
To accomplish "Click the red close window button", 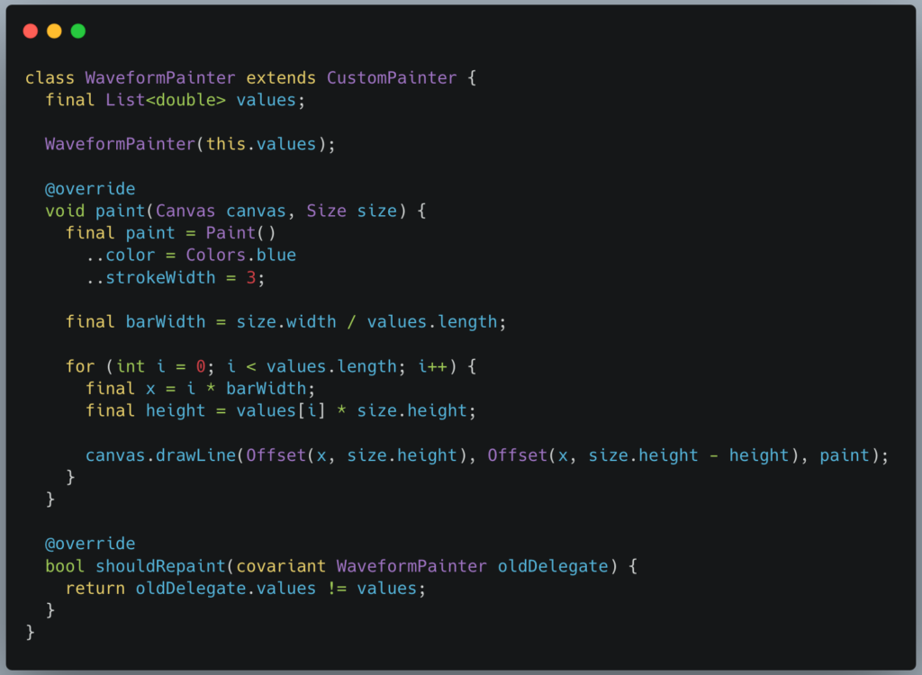I will click(x=31, y=31).
